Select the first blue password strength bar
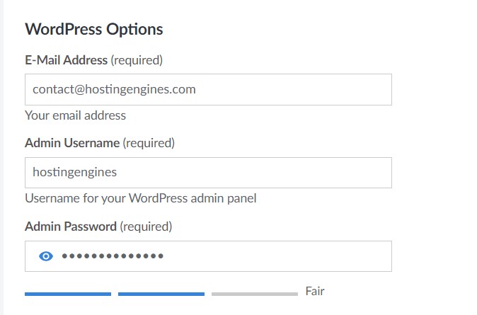 tap(68, 294)
